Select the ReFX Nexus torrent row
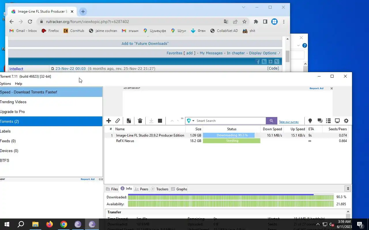Screen dimensions: 369x230 click(228, 141)
